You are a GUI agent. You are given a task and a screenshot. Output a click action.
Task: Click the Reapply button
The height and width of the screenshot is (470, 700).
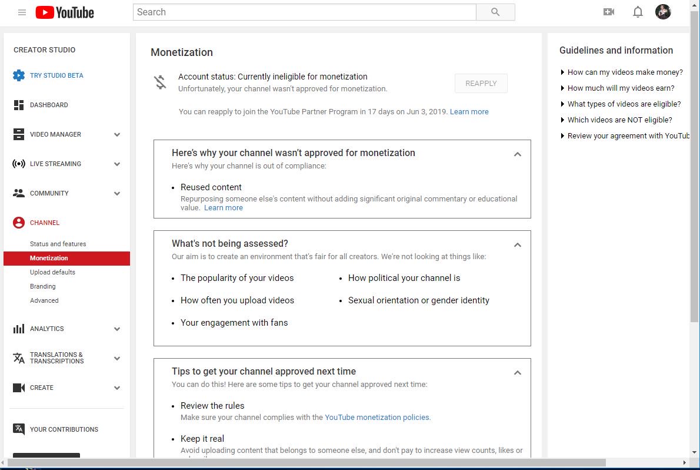pyautogui.click(x=481, y=83)
